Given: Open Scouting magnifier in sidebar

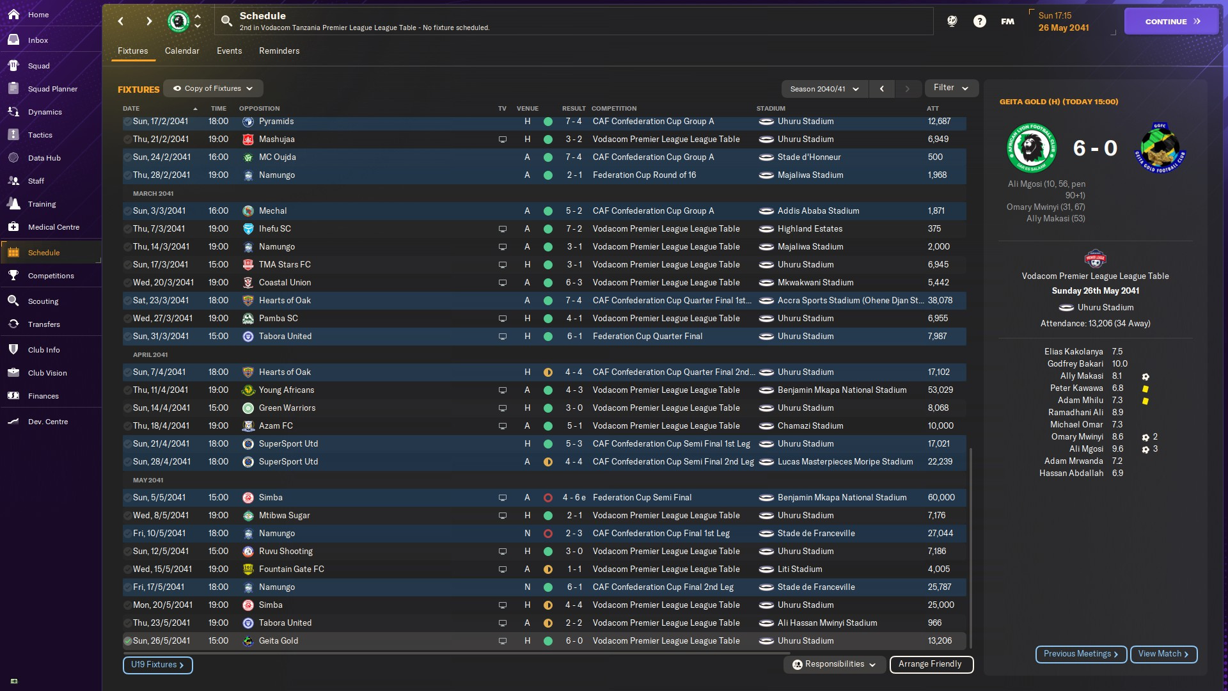Looking at the screenshot, I should 13,301.
